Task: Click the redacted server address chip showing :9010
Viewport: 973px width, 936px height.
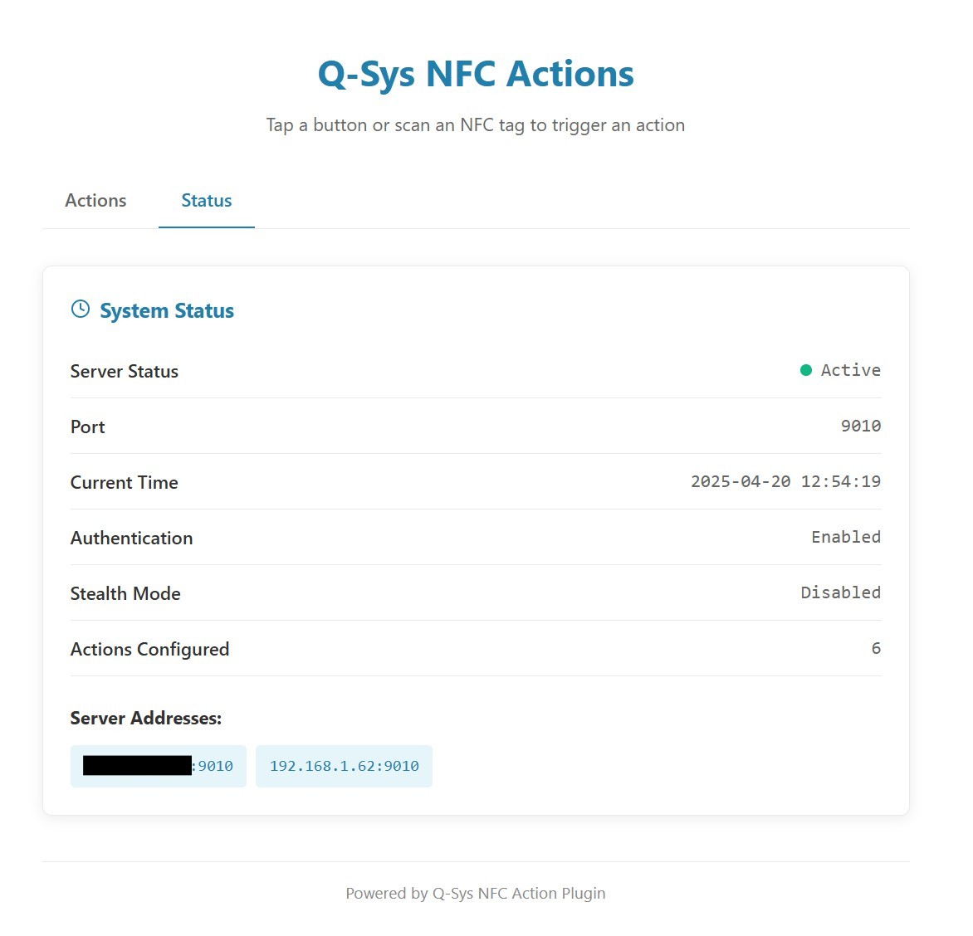Action: (158, 766)
